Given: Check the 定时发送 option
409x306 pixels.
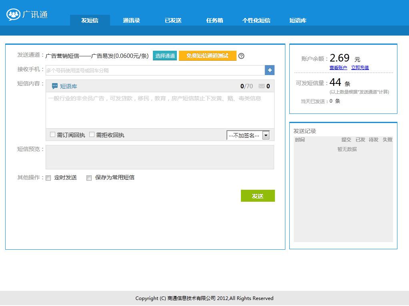Looking at the screenshot, I should pyautogui.click(x=48, y=178).
